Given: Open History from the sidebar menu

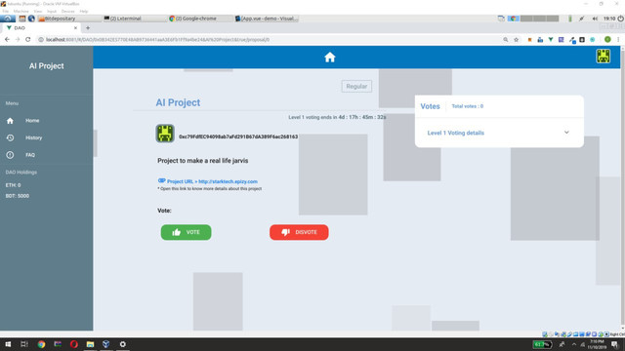Looking at the screenshot, I should pyautogui.click(x=33, y=137).
